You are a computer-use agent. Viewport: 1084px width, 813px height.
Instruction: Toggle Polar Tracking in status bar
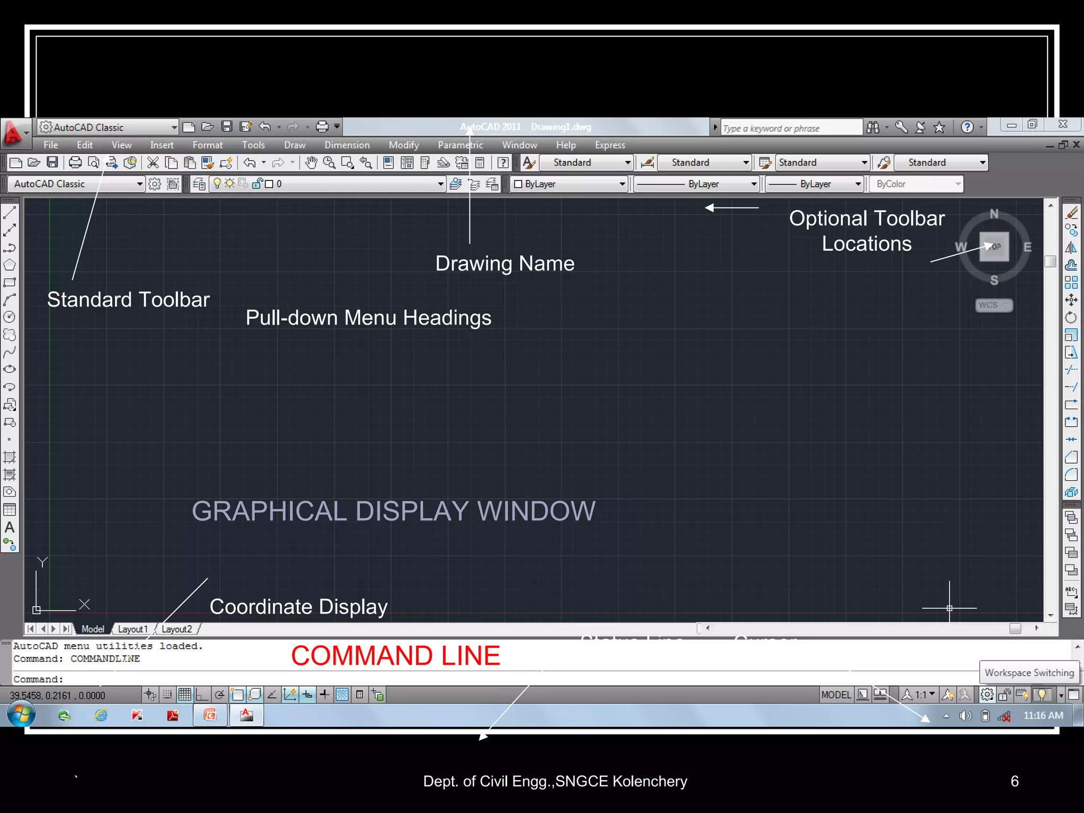coord(219,694)
